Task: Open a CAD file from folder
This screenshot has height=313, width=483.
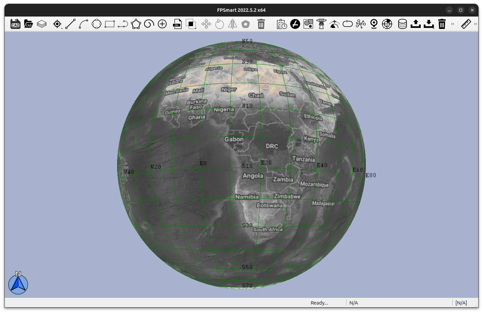Action: (29, 24)
